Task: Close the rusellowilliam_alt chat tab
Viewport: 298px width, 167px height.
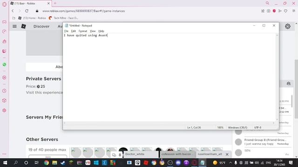Action: pos(227,154)
